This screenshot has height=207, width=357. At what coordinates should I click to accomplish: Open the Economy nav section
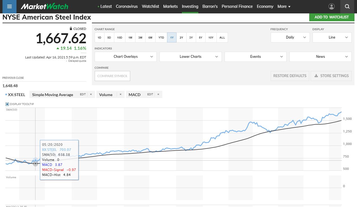click(265, 6)
